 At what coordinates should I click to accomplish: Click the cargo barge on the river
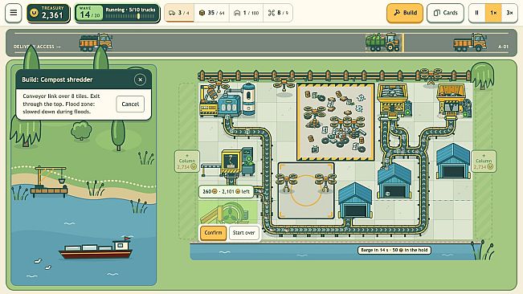click(96, 248)
